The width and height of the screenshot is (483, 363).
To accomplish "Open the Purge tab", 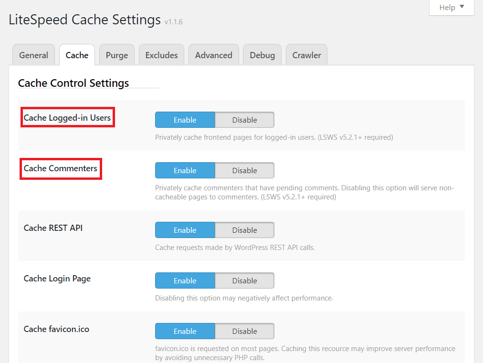I will pos(117,55).
